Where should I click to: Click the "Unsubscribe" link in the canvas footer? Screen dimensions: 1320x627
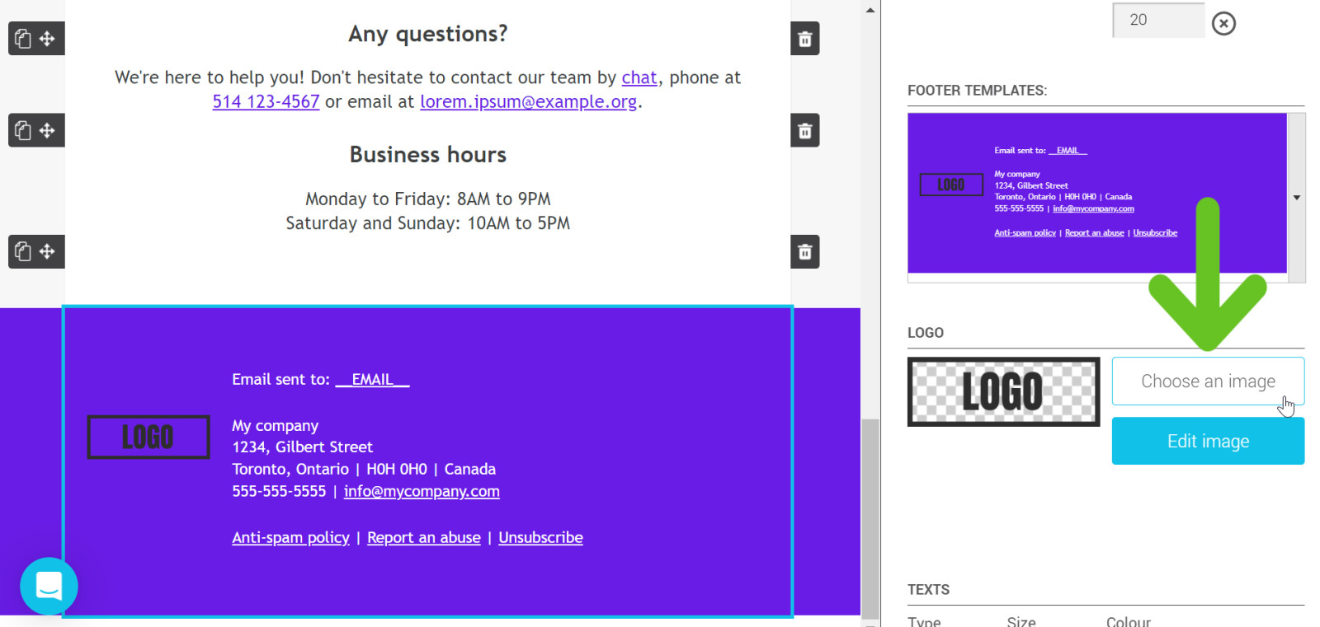pos(540,537)
